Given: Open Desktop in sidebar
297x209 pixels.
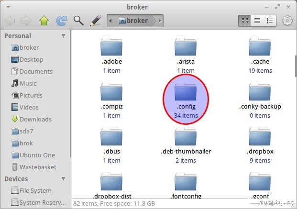Looking at the screenshot, I should (x=27, y=59).
